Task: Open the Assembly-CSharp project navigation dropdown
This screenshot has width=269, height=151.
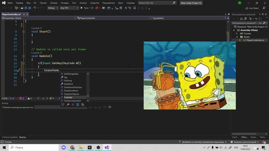Action: pos(39,18)
